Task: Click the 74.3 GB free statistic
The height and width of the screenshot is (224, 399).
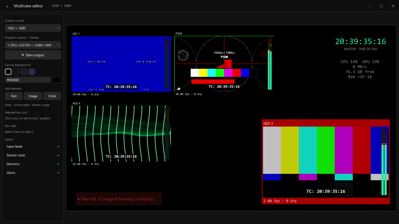Action: coord(360,72)
